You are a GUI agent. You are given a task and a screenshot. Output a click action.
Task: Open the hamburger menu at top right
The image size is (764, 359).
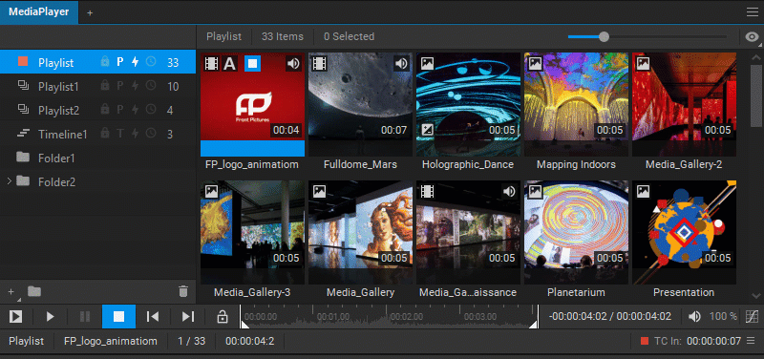click(x=752, y=12)
